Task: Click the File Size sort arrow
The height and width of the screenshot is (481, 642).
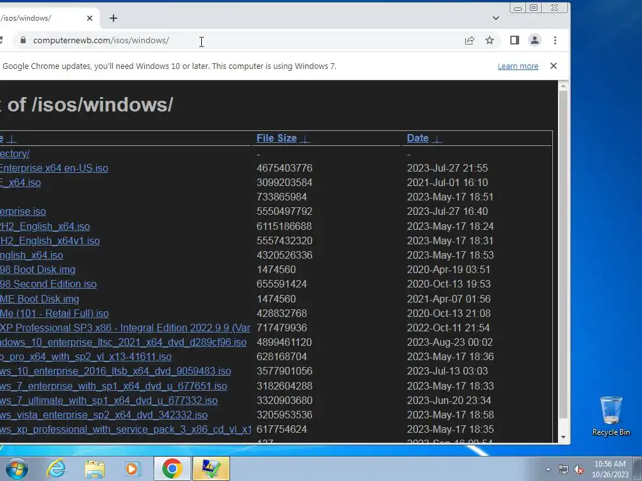Action: tap(305, 139)
